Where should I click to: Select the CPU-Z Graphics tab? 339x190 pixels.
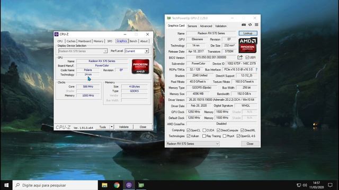click(x=121, y=41)
